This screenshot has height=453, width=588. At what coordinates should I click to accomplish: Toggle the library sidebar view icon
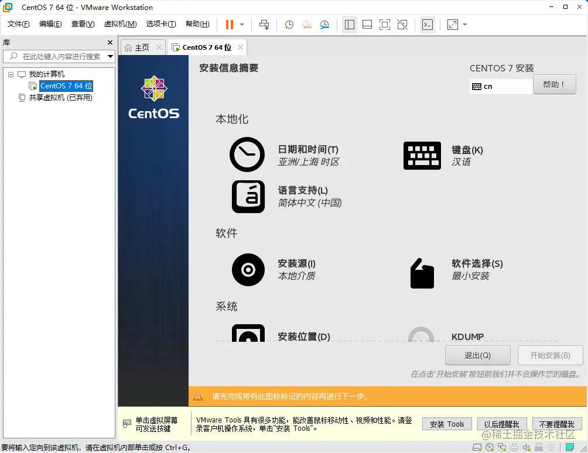pos(350,25)
